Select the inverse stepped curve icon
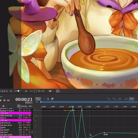Image resolution: width=138 pixels, height=138 pixels. pyautogui.click(x=126, y=99)
